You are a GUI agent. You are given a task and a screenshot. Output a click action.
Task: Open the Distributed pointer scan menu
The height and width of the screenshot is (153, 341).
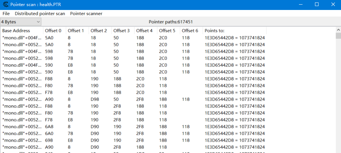pos(40,14)
